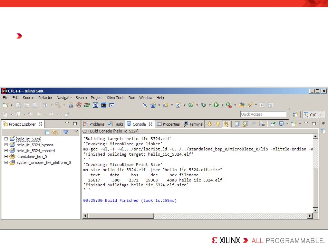Click the Program FPGA green chips icon
Image resolution: width=328 pixels, height=246 pixels.
(87, 105)
